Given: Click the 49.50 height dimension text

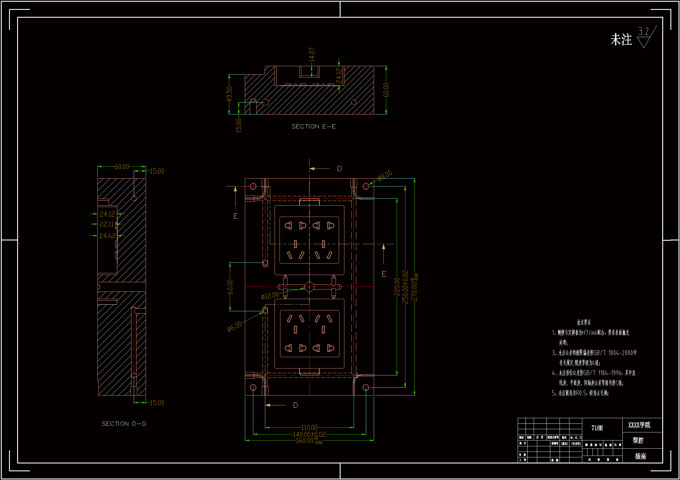Looking at the screenshot, I should (229, 94).
